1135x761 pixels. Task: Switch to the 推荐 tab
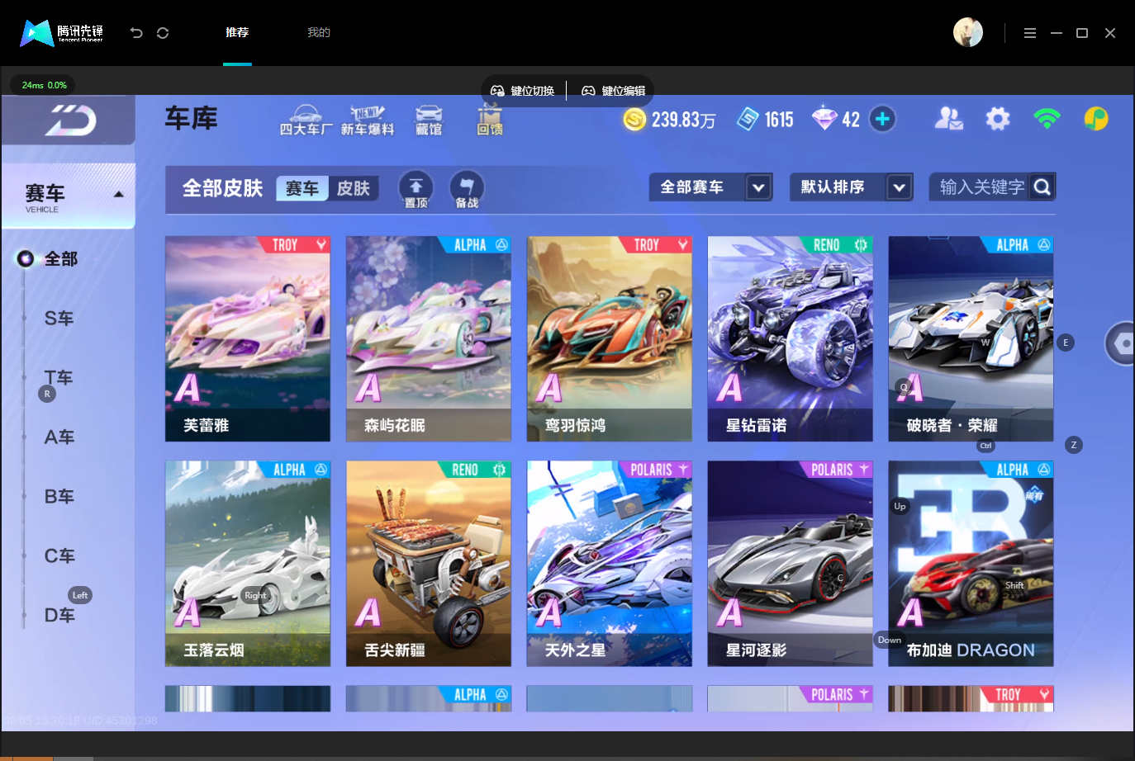coord(237,32)
